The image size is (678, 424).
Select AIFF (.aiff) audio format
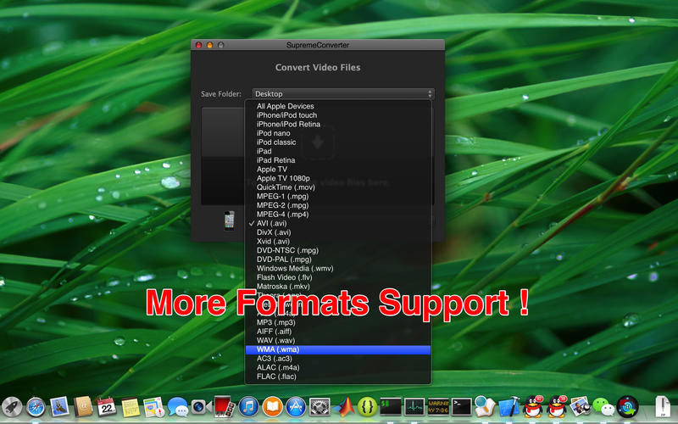(338, 332)
